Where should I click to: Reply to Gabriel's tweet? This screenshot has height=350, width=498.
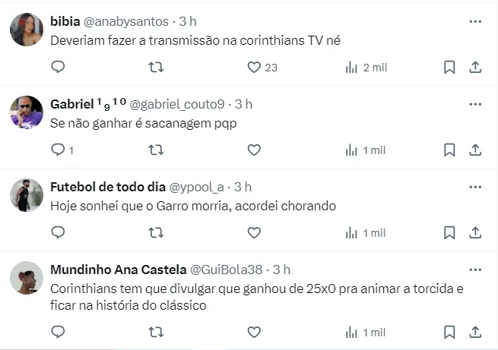pyautogui.click(x=58, y=150)
